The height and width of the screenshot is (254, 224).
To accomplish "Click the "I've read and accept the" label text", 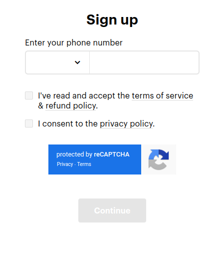I will point(84,96).
